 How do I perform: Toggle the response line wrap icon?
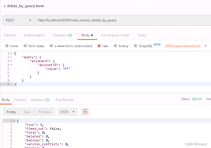(x=85, y=112)
